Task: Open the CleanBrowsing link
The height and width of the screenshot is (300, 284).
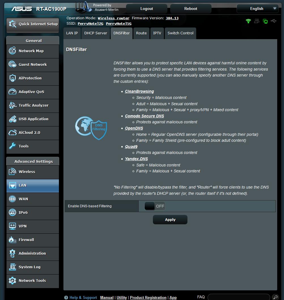Action: [139, 92]
